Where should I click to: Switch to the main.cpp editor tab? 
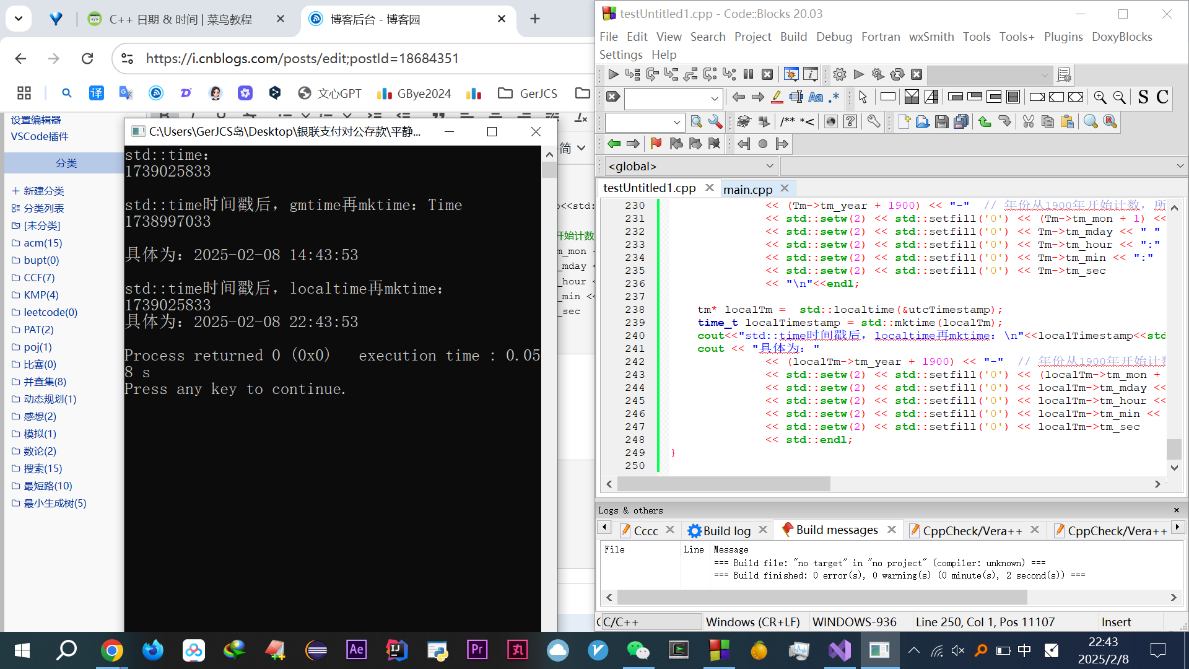coord(747,189)
